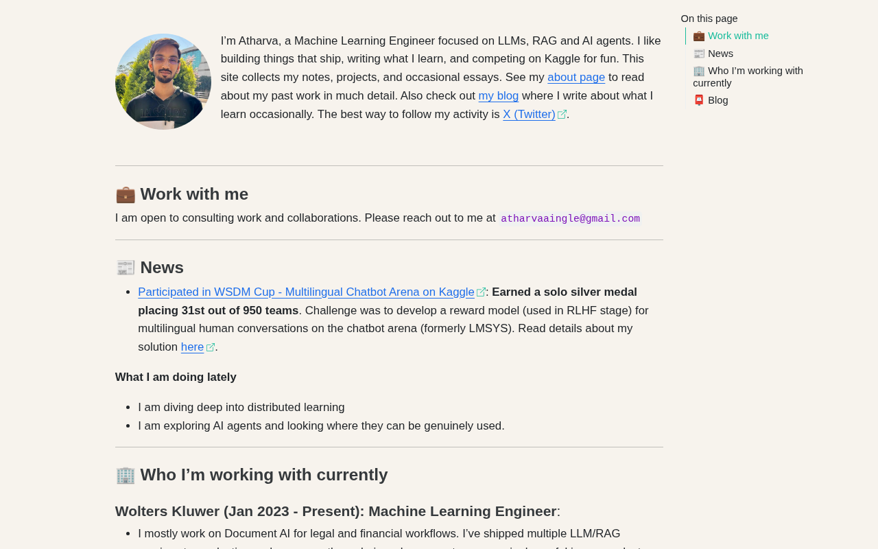Click the office building emoji in heading
878x549 pixels.
(x=126, y=475)
